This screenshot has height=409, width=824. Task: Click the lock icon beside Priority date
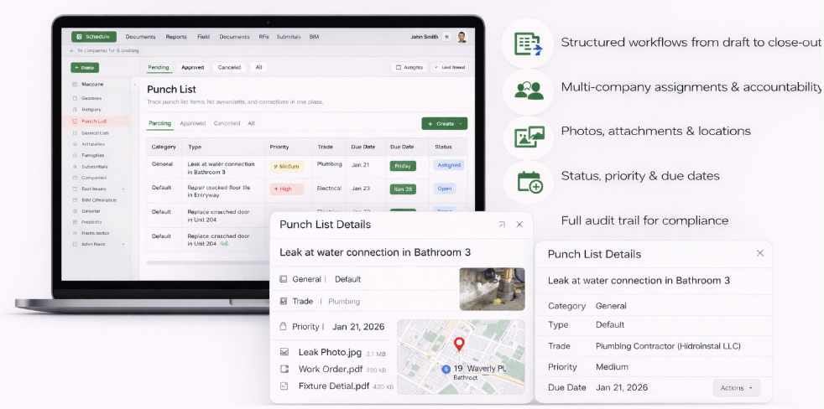click(283, 327)
